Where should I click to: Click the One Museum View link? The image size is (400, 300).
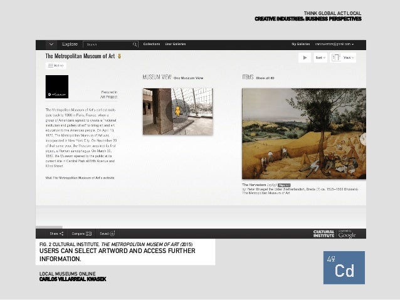pos(188,78)
